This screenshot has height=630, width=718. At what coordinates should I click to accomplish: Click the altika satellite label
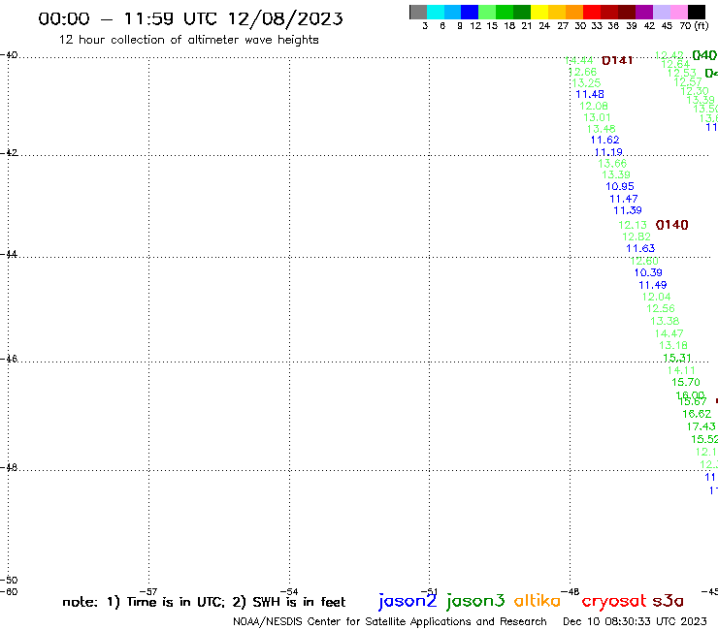538,601
